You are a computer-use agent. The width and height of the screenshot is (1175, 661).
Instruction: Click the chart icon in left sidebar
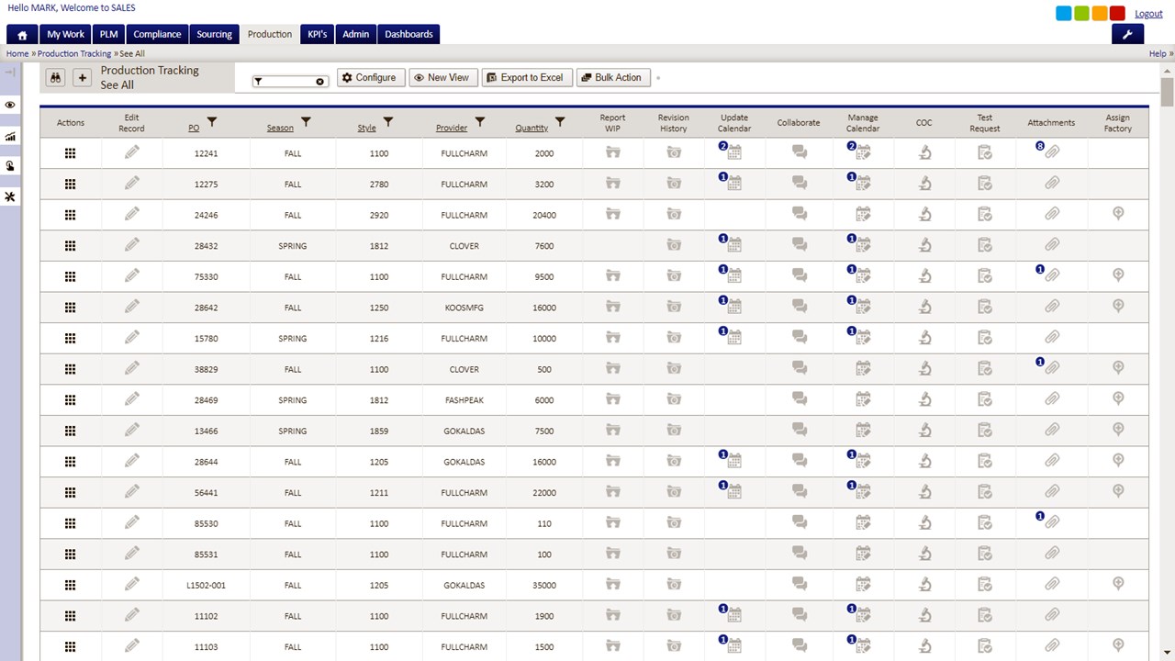(10, 136)
